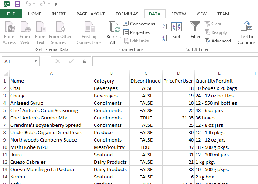Select column E header
The width and height of the screenshot is (258, 184).
click(219, 73)
